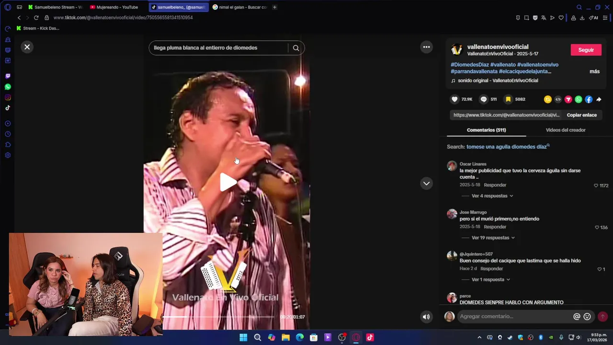Seek along the video progress bar
Image resolution: width=613 pixels, height=345 pixels.
[x=218, y=317]
